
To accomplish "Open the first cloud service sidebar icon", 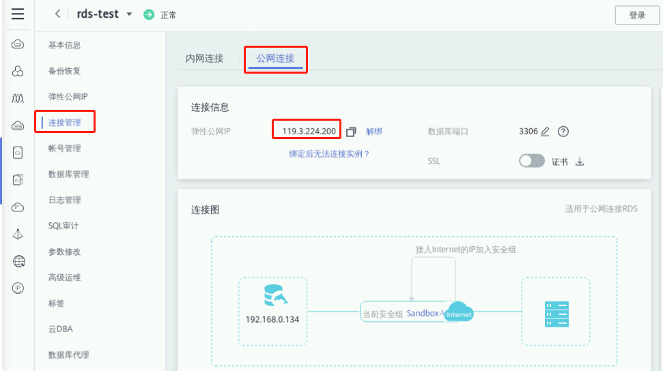I will coord(18,44).
